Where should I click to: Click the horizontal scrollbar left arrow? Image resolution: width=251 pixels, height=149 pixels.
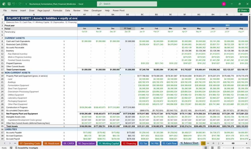pyautogui.click(x=222, y=143)
